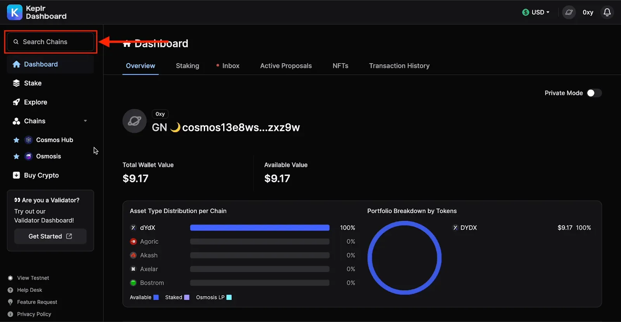Click the Osmosis favorite star icon
Screen dimensions: 621x322
pyautogui.click(x=16, y=157)
